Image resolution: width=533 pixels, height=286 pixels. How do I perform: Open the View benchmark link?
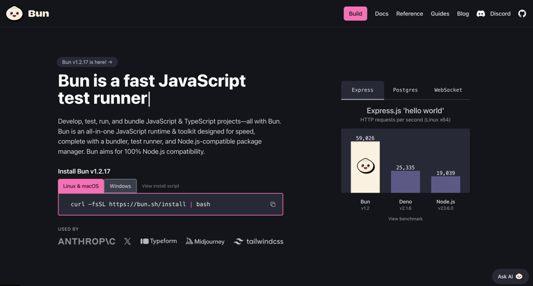click(406, 219)
